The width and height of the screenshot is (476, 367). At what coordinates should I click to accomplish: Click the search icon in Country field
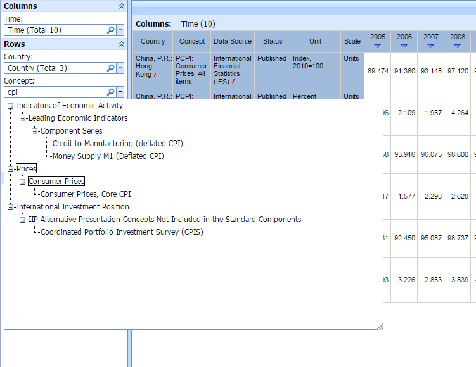[111, 68]
